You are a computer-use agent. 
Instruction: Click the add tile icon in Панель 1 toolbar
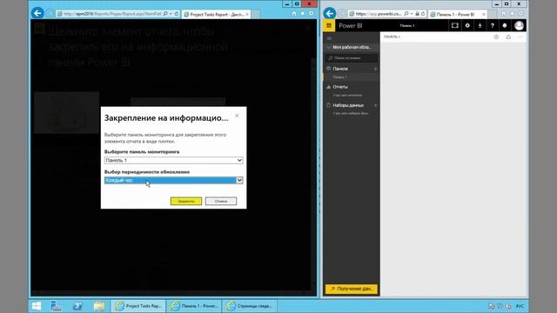496,37
